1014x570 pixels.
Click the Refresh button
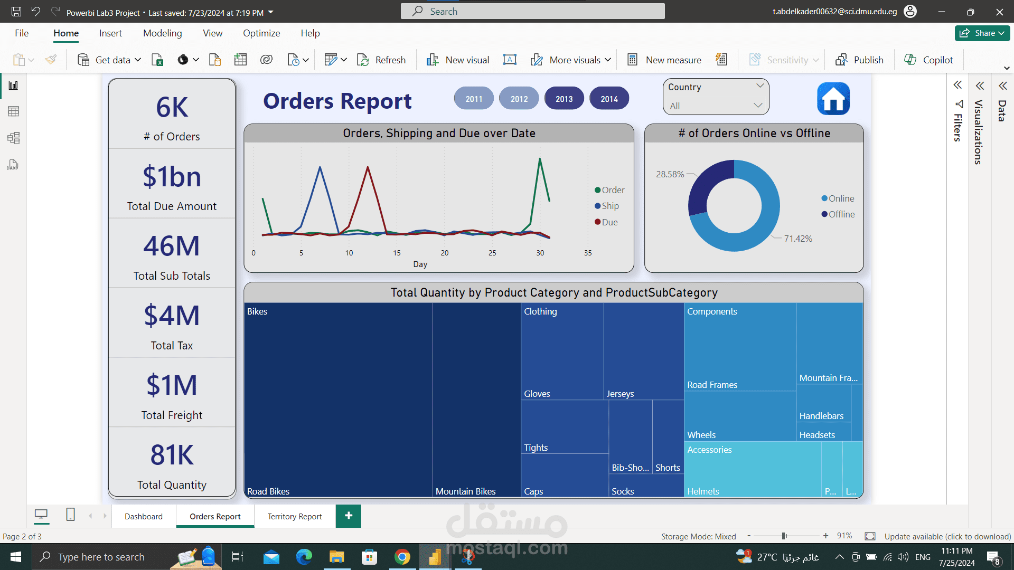coord(381,60)
